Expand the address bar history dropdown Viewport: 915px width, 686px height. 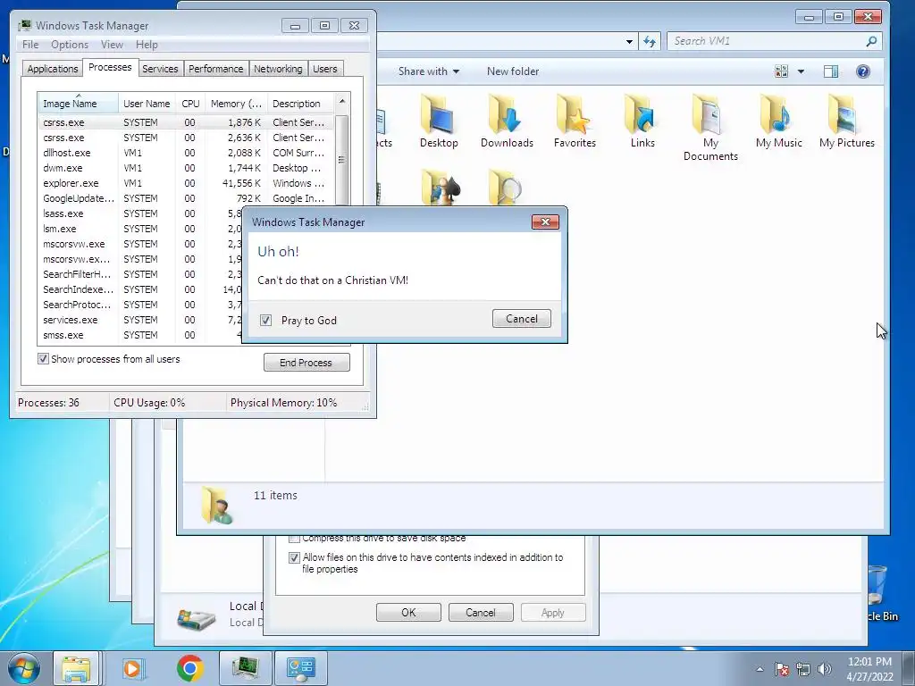629,41
